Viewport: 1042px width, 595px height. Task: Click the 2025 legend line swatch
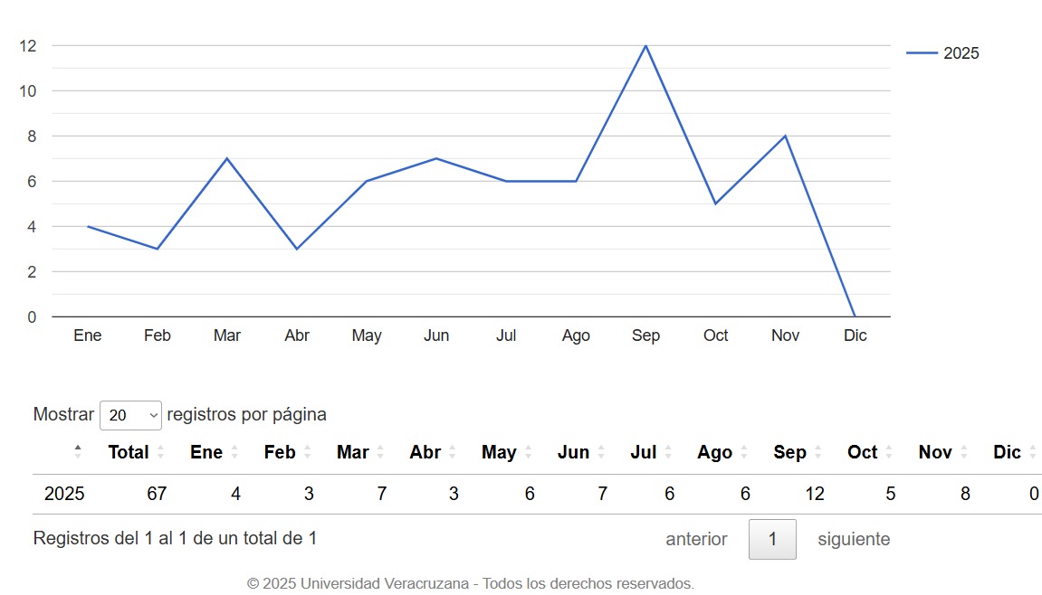(922, 53)
